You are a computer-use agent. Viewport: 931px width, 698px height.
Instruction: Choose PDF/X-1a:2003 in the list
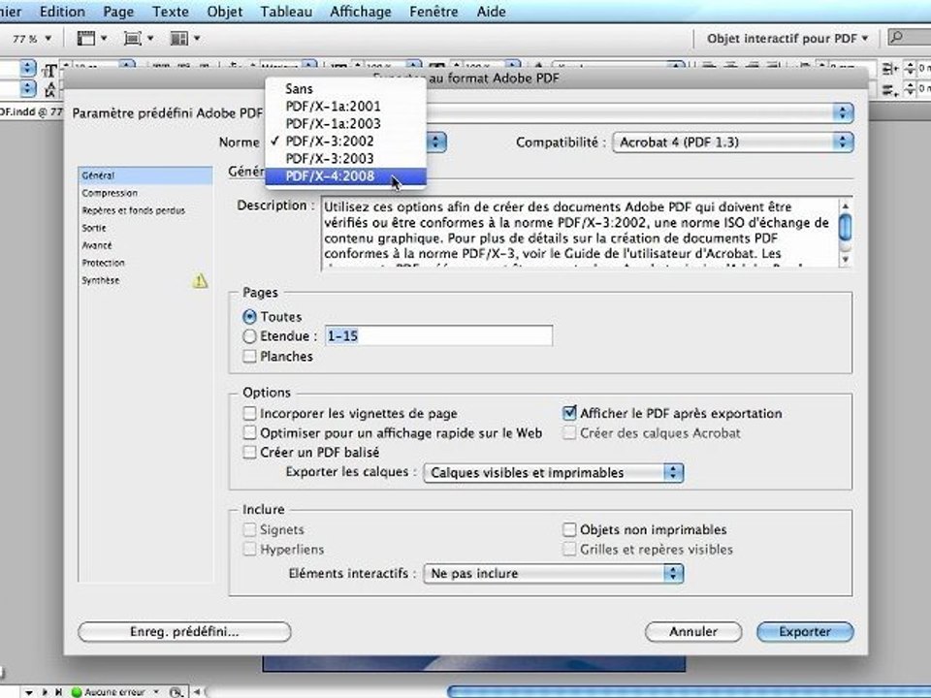point(345,123)
